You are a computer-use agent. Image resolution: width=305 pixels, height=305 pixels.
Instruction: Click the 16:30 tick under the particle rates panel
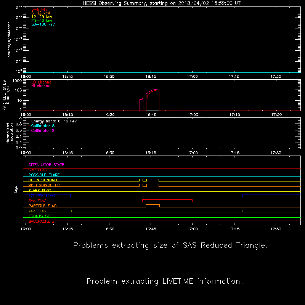[x=109, y=115]
